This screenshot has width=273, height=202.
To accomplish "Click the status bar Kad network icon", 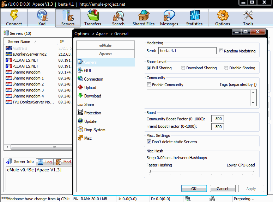I will point(212,199).
